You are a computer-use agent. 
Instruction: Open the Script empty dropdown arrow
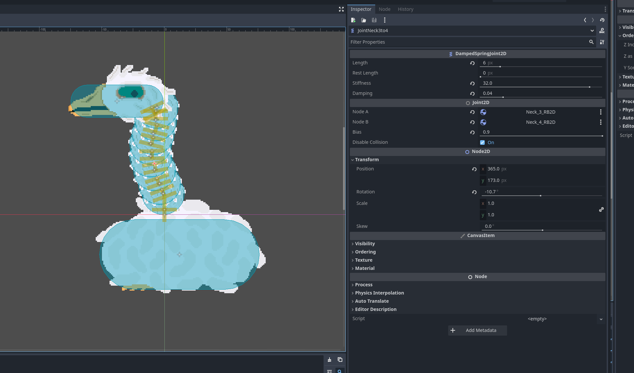(x=601, y=319)
